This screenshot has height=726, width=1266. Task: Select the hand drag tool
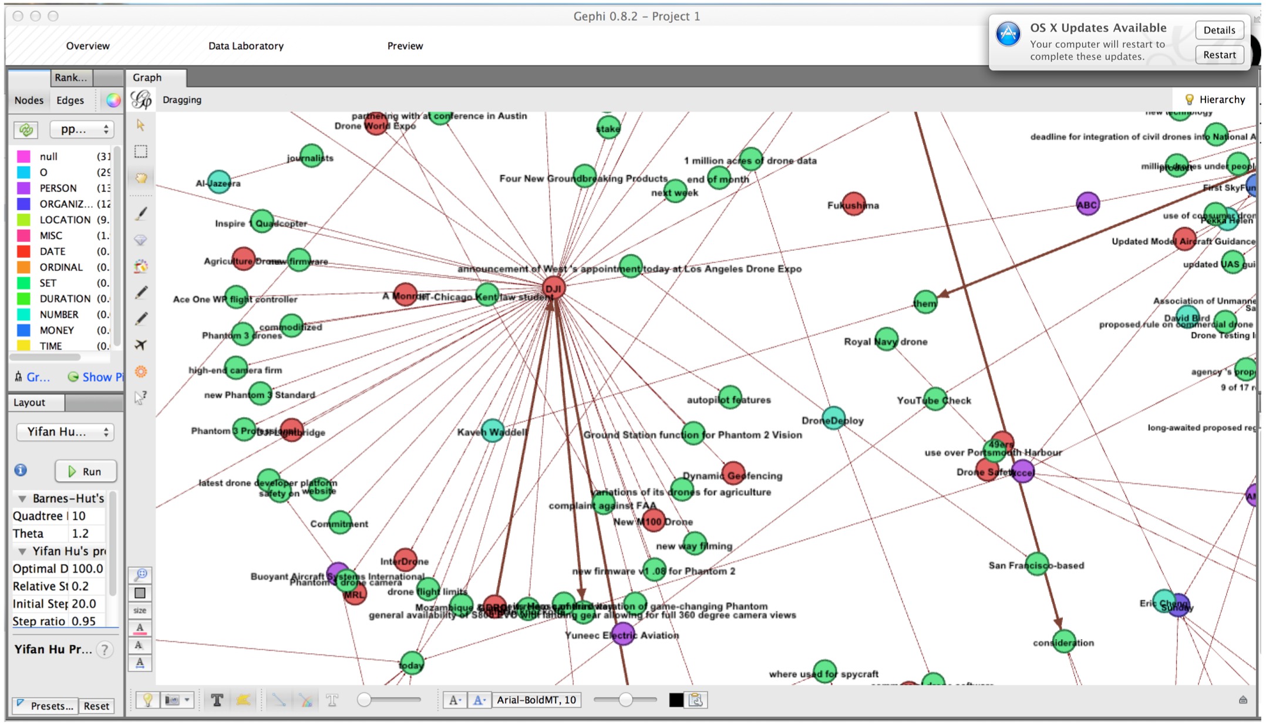coord(141,178)
